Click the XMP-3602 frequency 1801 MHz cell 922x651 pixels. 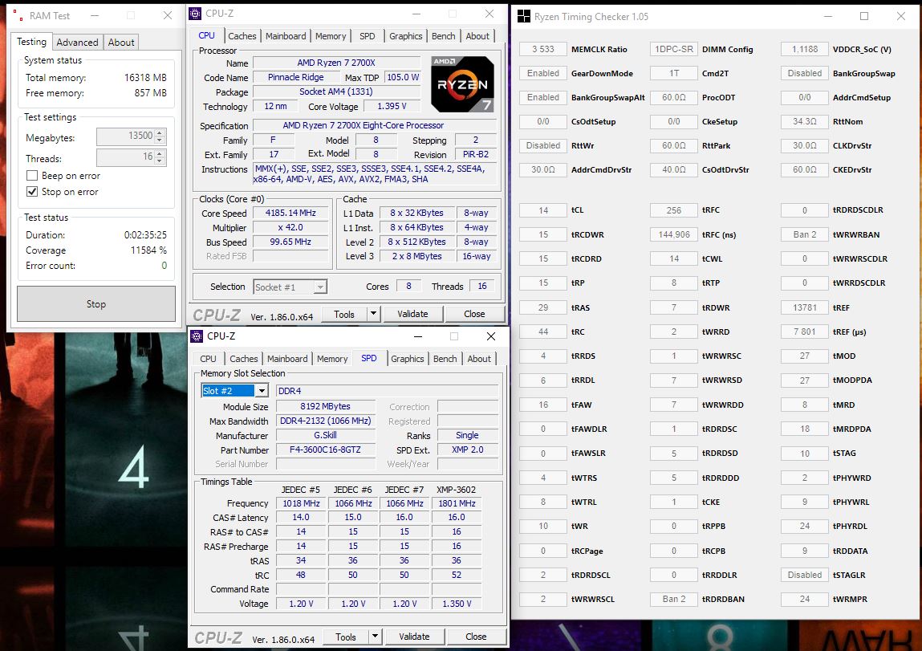tap(457, 503)
